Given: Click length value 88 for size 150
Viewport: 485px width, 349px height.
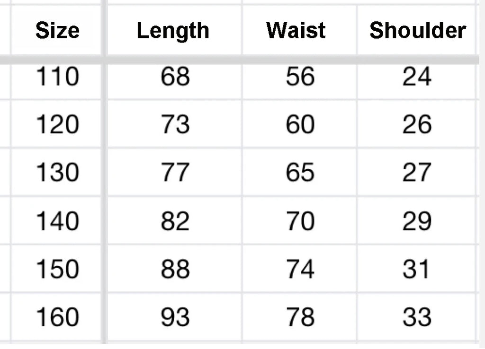Looking at the screenshot, I should [x=175, y=269].
